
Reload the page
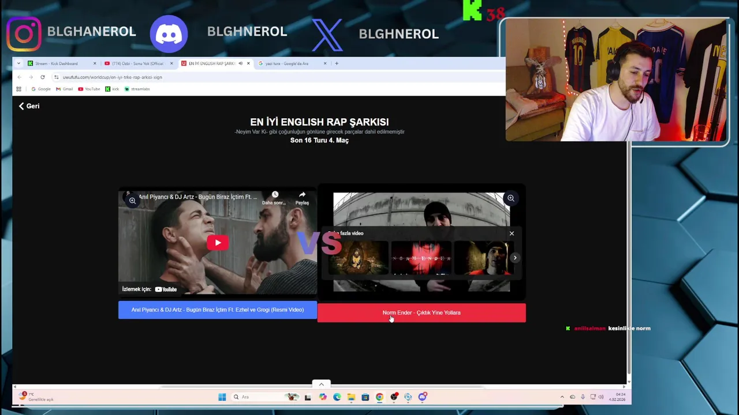[42, 77]
